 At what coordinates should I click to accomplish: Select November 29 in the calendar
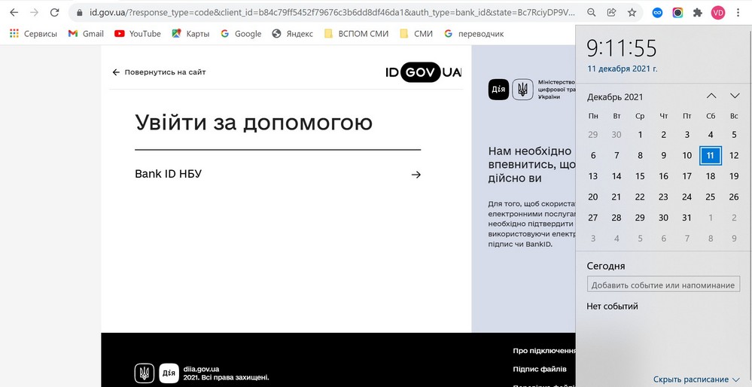(592, 135)
